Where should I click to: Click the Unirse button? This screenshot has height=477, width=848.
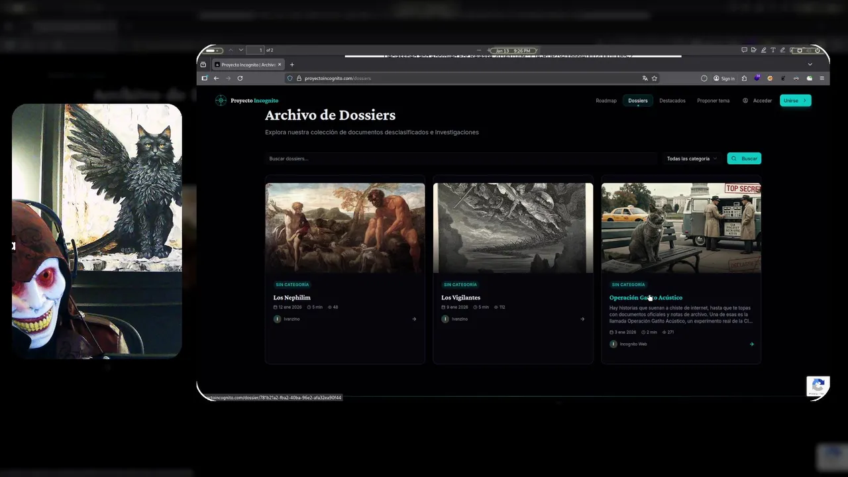point(795,101)
